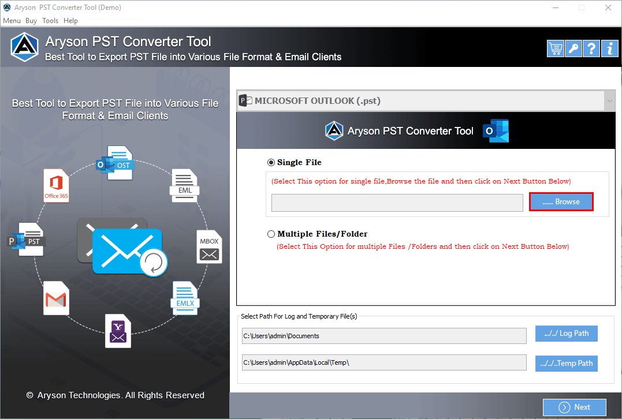The image size is (622, 419).
Task: Click the Browse button
Action: 561,202
